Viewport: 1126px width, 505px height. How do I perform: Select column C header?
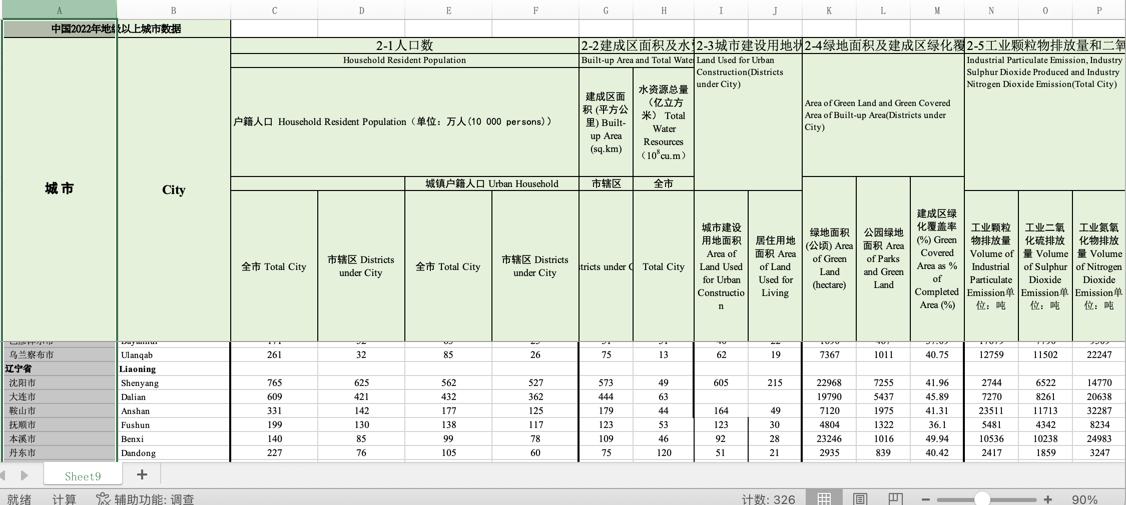pyautogui.click(x=274, y=10)
